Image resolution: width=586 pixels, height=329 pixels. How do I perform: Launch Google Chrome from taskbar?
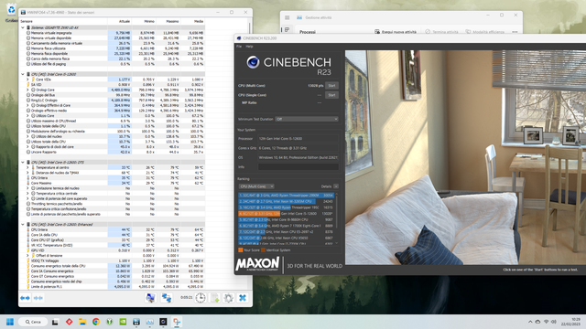[96, 322]
